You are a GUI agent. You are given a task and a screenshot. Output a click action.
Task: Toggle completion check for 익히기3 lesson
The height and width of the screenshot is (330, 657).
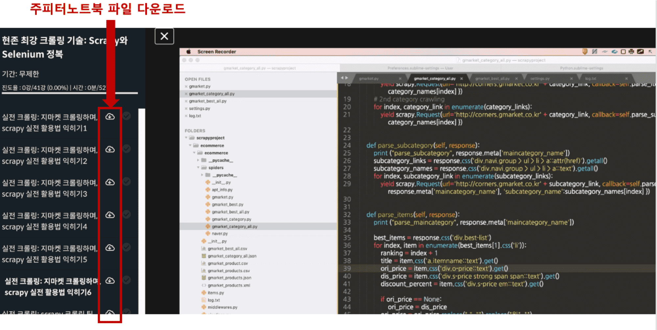(x=127, y=181)
